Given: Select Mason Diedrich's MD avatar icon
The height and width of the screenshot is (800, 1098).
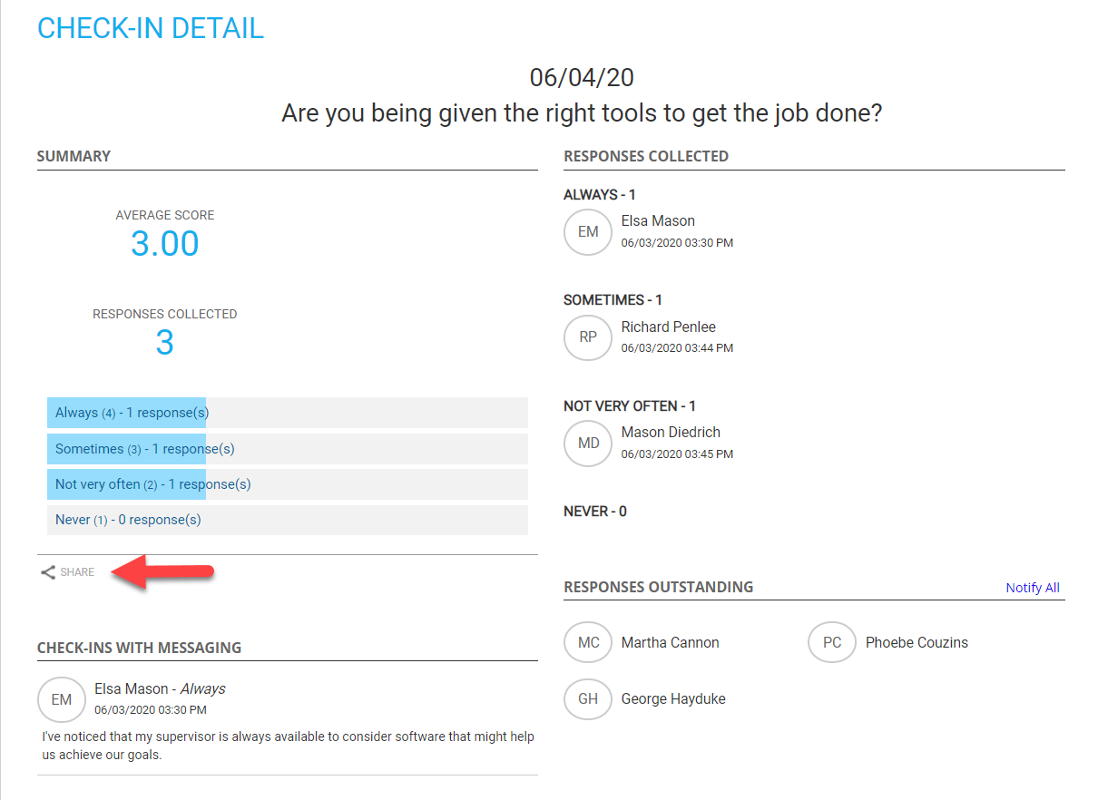Looking at the screenshot, I should coord(587,444).
